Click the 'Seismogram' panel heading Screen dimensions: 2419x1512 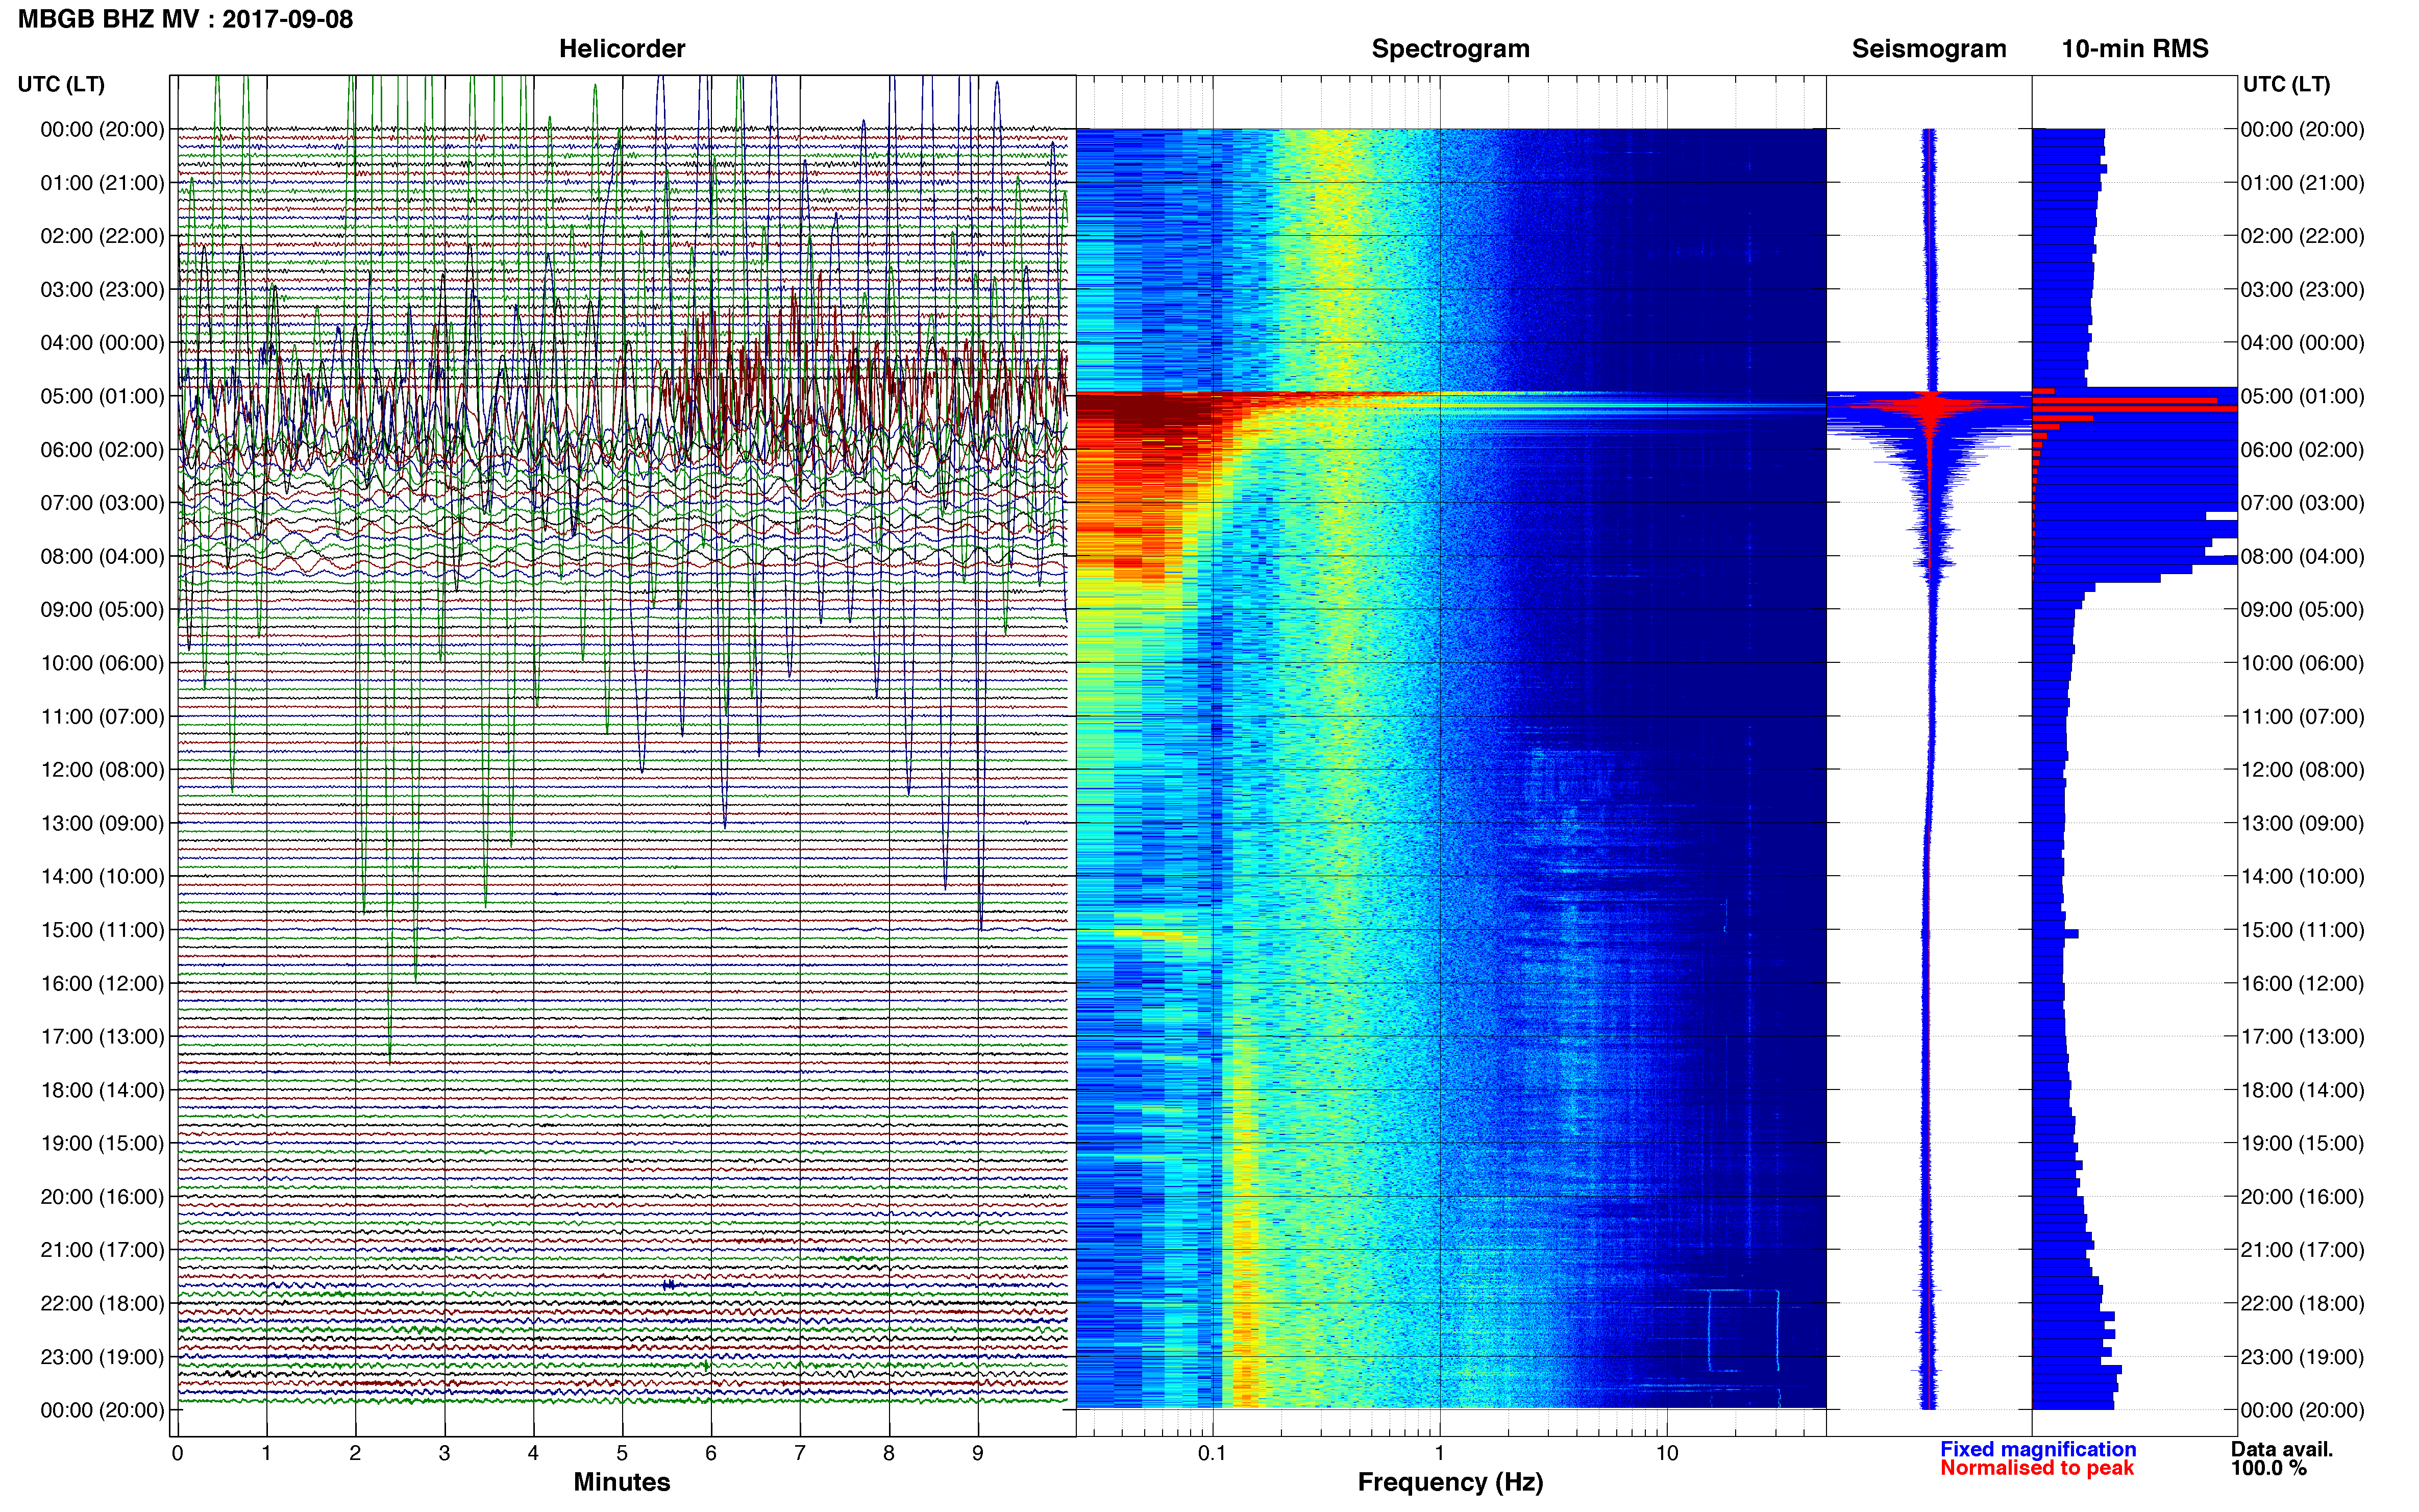1929,49
